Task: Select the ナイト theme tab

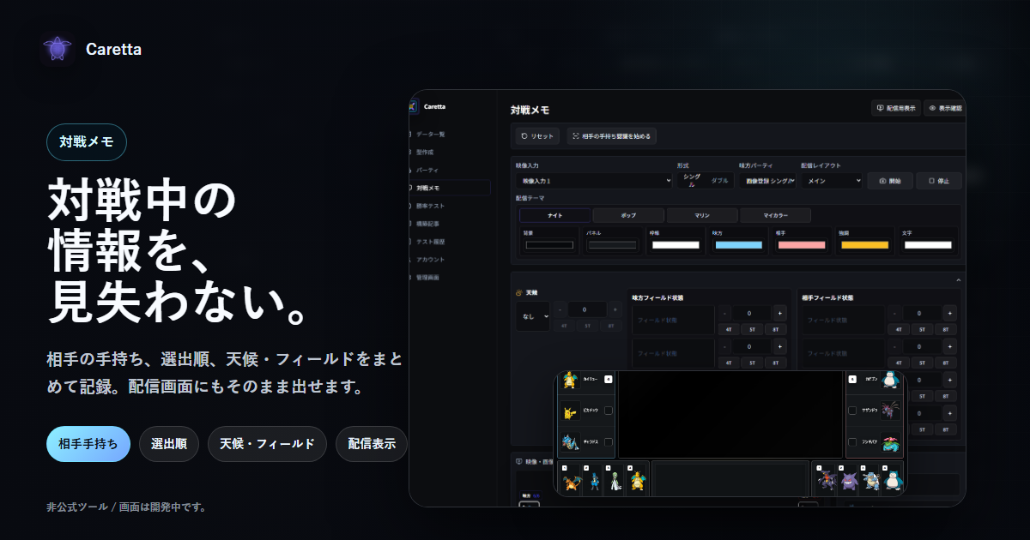Action: click(x=554, y=216)
